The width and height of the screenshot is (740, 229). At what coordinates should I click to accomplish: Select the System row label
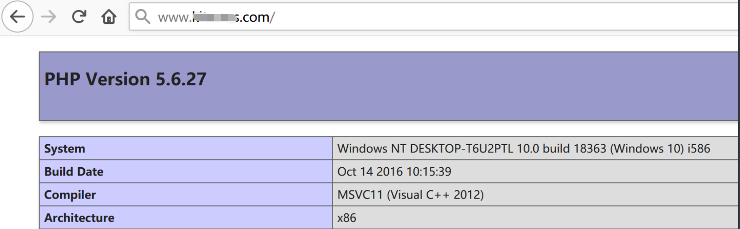pyautogui.click(x=186, y=148)
